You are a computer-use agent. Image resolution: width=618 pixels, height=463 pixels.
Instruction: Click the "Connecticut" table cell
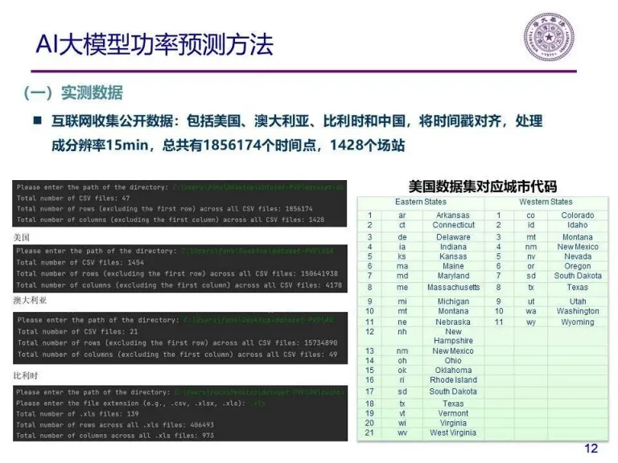pyautogui.click(x=453, y=225)
